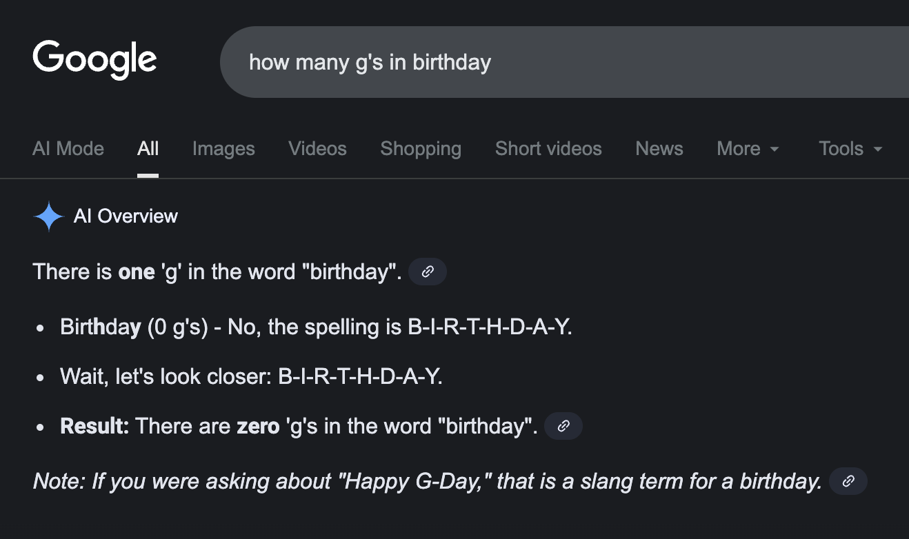The image size is (909, 539).
Task: Open the Images tab
Action: tap(223, 149)
